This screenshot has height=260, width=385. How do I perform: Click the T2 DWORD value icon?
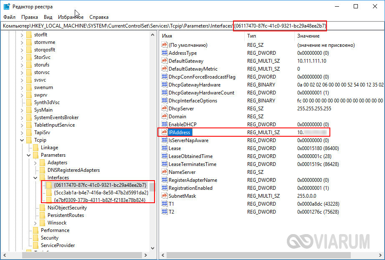coord(164,212)
